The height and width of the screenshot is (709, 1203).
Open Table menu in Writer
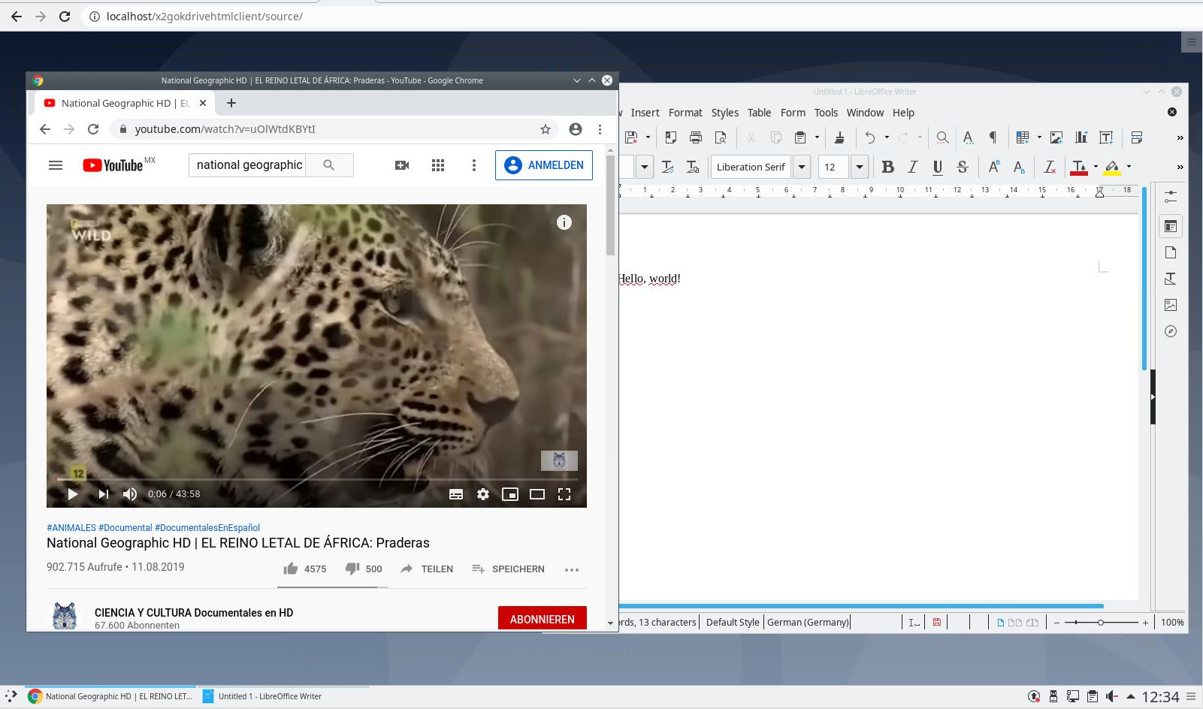pyautogui.click(x=759, y=113)
